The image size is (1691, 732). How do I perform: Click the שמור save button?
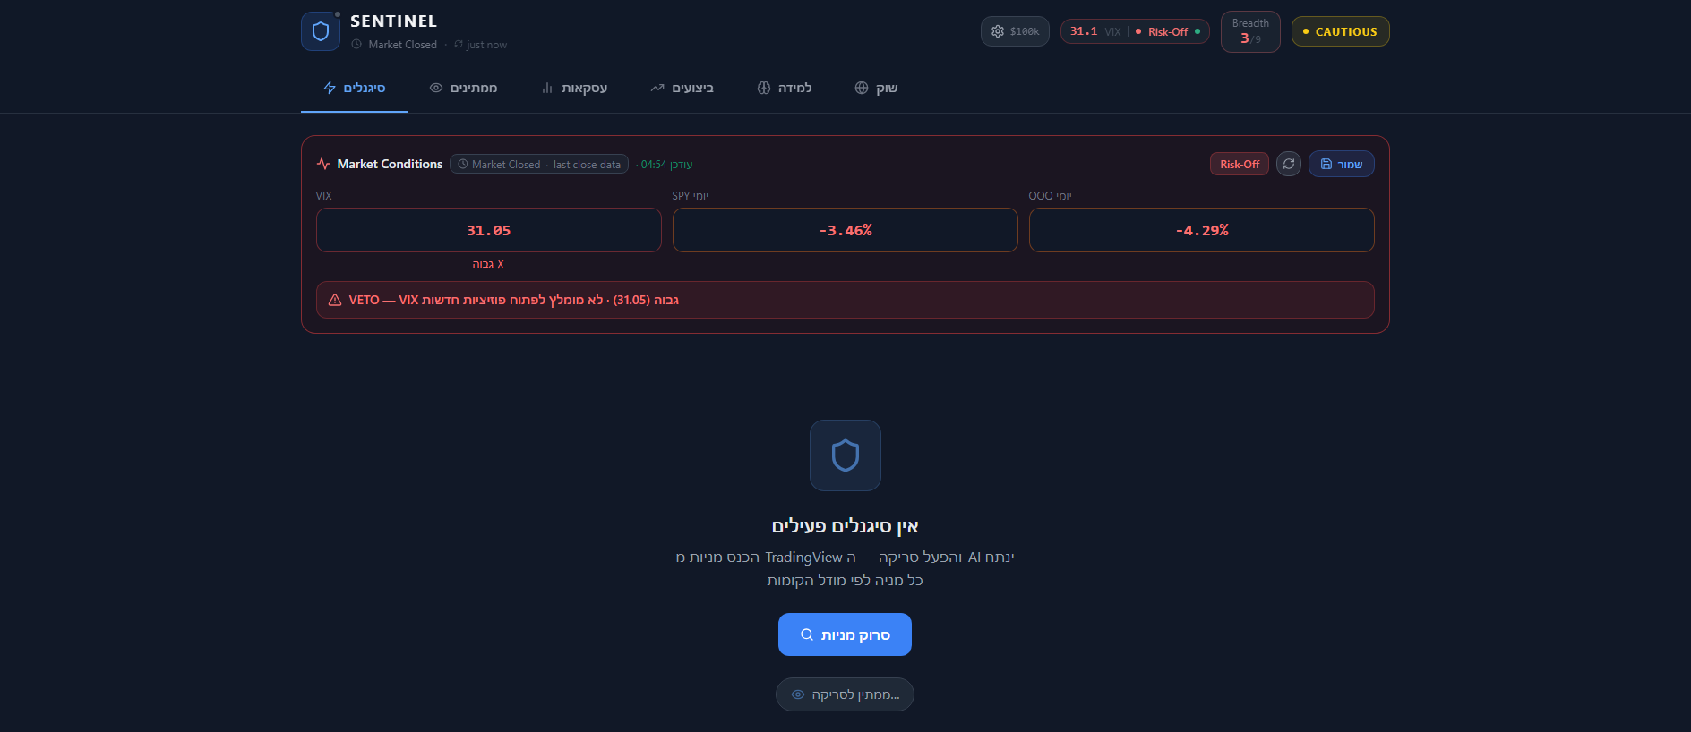1342,164
